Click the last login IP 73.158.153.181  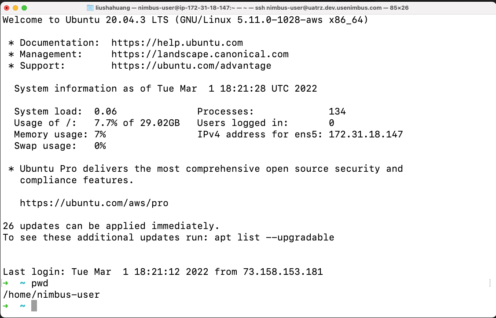click(283, 271)
